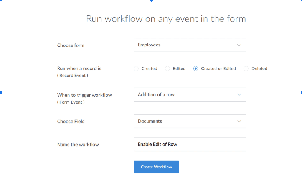Image resolution: width=302 pixels, height=183 pixels.
Task: Click the Enable Edit of Row name field
Action: (x=190, y=144)
